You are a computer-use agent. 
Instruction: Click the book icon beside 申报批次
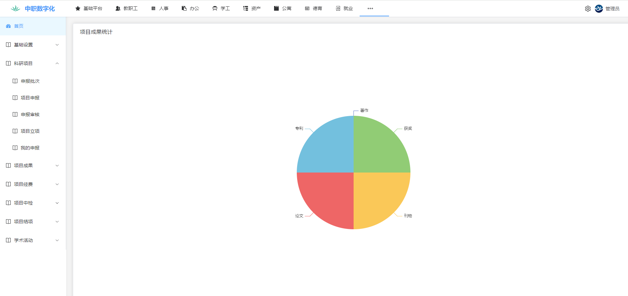pos(15,81)
